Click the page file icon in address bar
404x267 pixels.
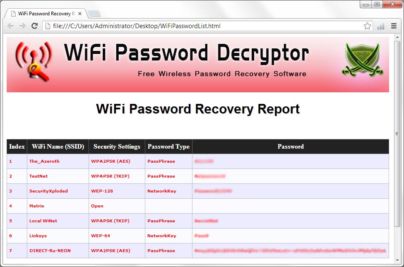tap(48, 26)
